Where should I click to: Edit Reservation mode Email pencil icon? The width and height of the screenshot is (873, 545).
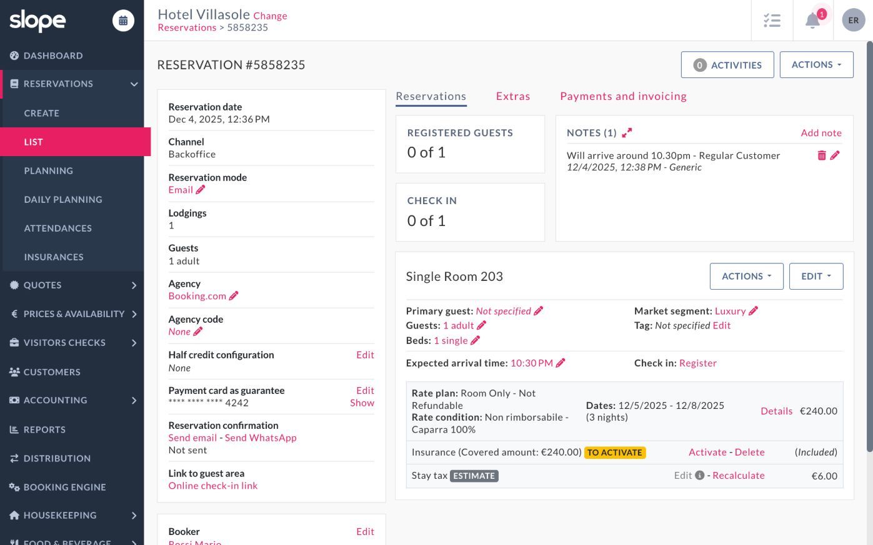coord(201,190)
